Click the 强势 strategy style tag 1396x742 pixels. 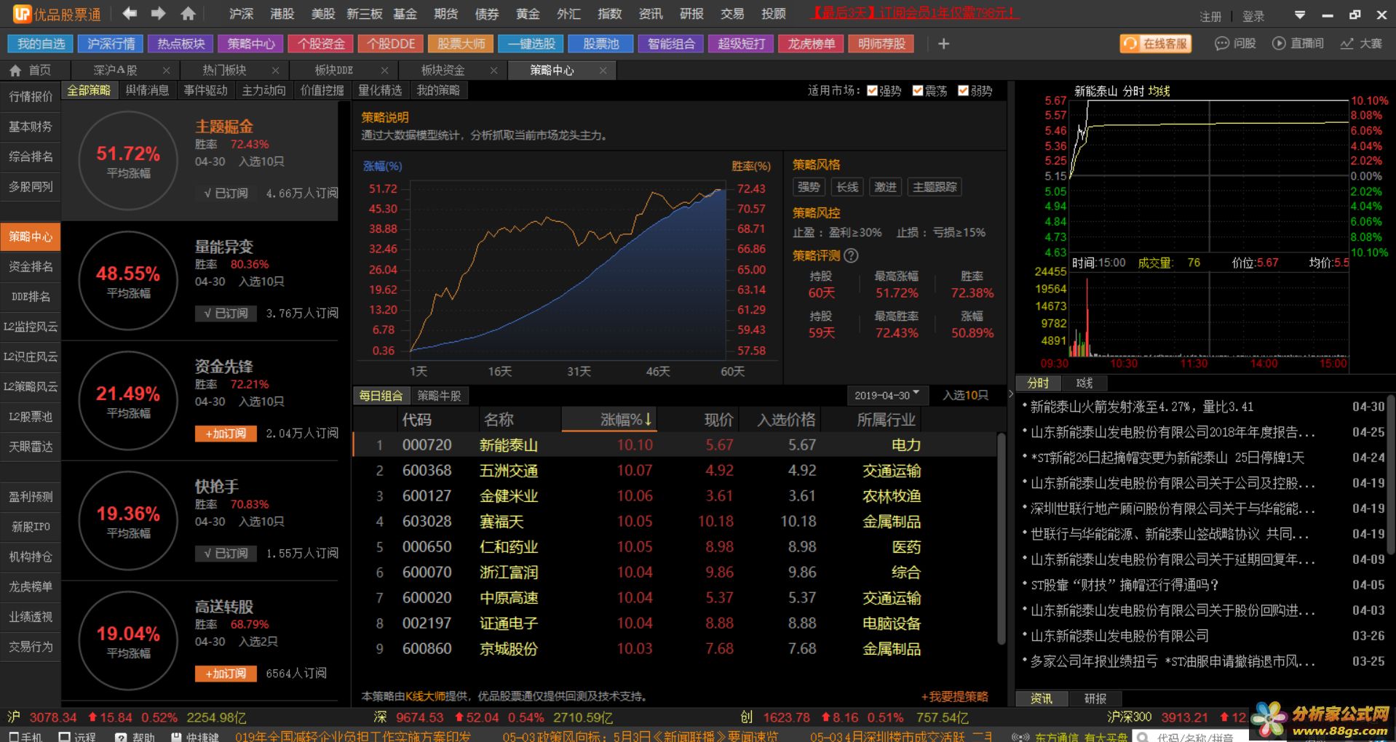click(809, 187)
